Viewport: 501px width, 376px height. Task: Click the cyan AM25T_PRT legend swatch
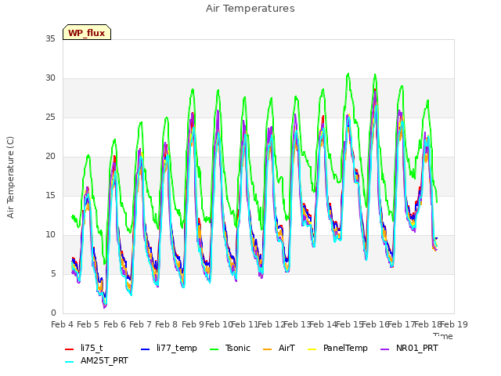(70, 362)
